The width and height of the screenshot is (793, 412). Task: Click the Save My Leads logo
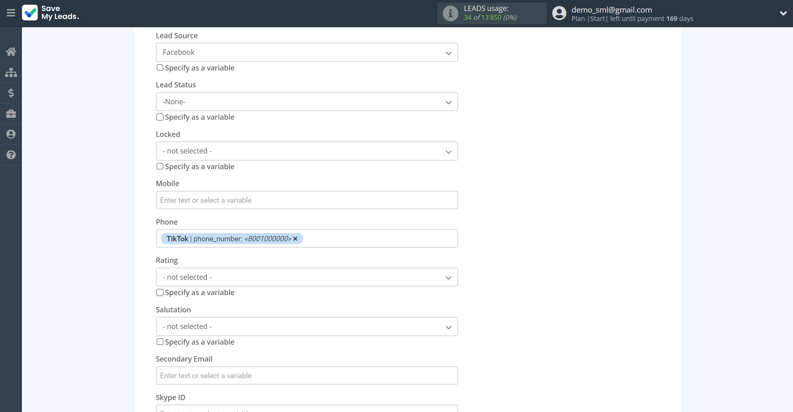click(x=51, y=13)
